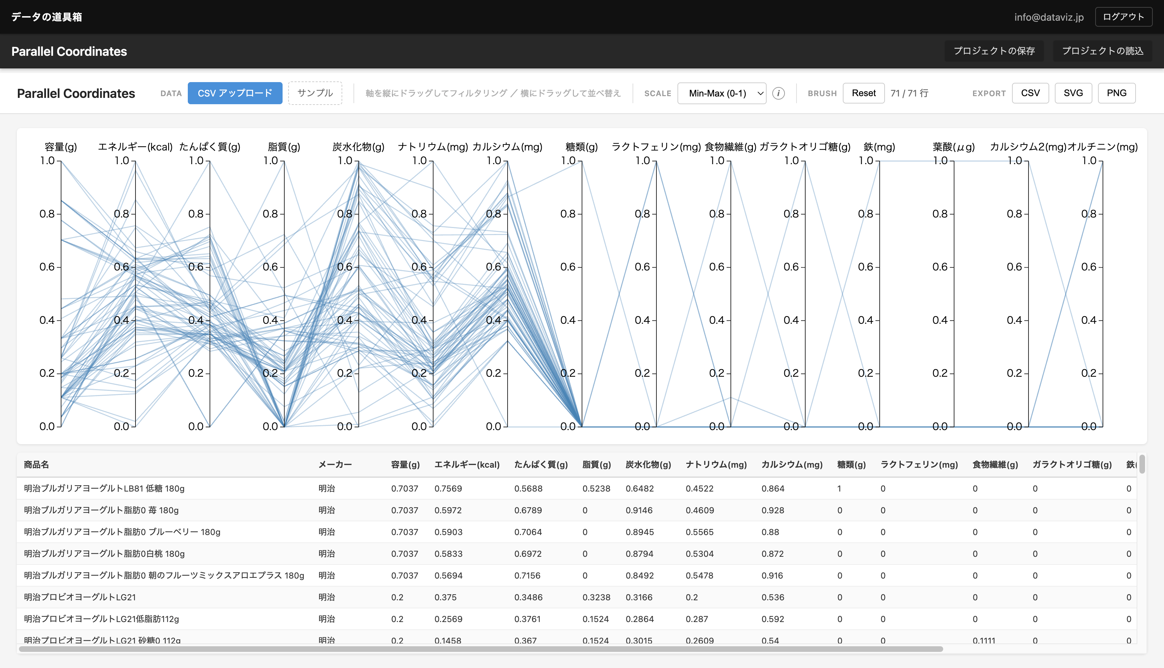Click プロジェクトの保存 button
Screen dimensions: 1164x668
coord(994,51)
